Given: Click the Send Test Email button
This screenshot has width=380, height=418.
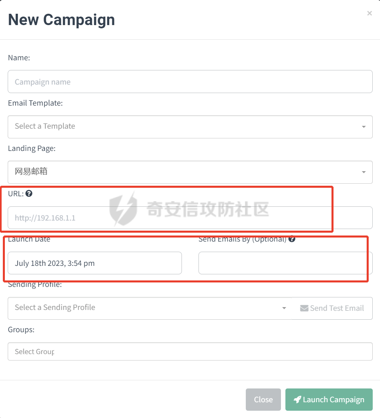Looking at the screenshot, I should [x=332, y=308].
